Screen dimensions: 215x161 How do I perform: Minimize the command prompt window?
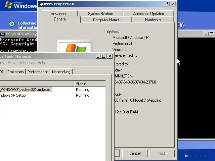[206, 34]
